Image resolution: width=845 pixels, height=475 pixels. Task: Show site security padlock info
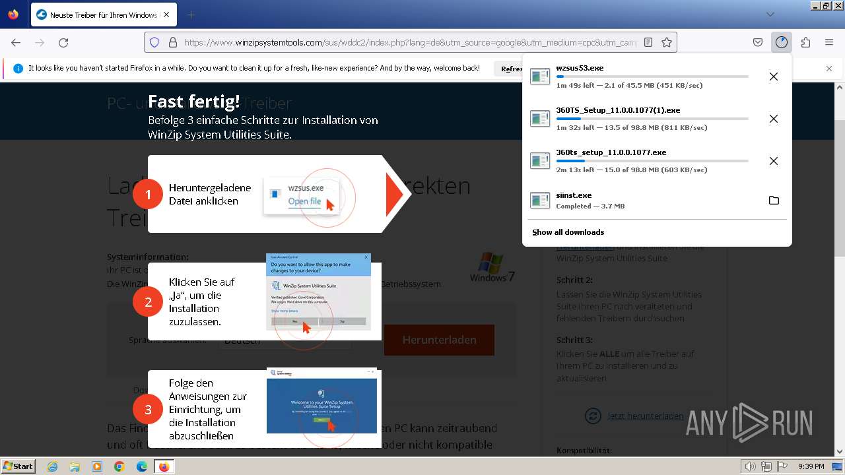pyautogui.click(x=173, y=42)
